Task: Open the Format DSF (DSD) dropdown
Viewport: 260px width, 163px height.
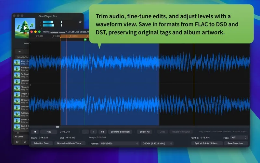Action: click(119, 143)
